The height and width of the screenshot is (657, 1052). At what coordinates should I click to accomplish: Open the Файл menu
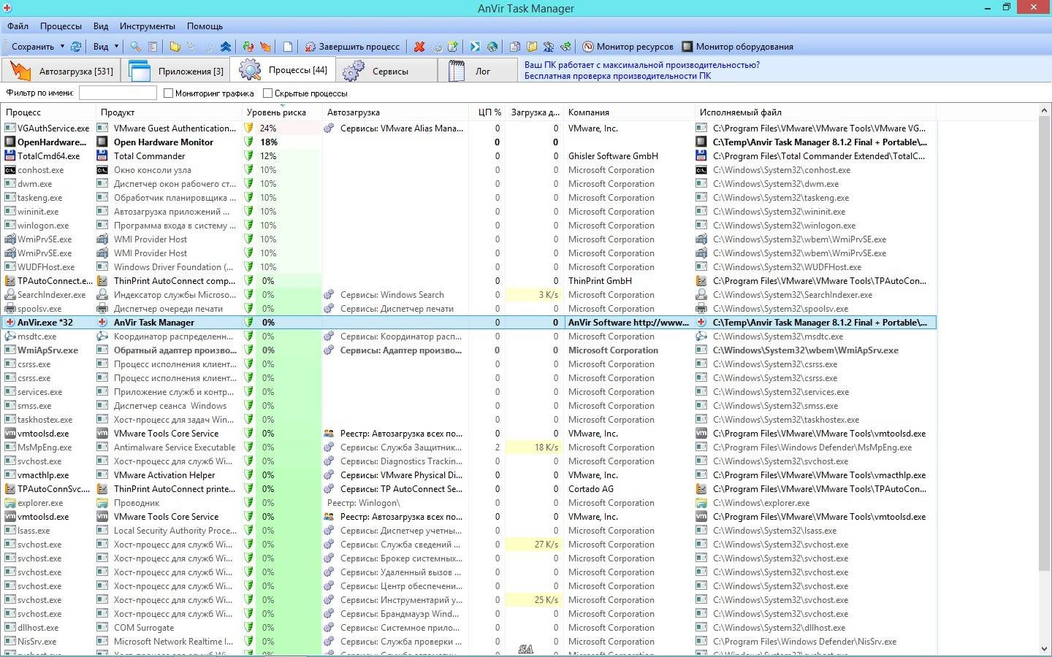point(18,26)
